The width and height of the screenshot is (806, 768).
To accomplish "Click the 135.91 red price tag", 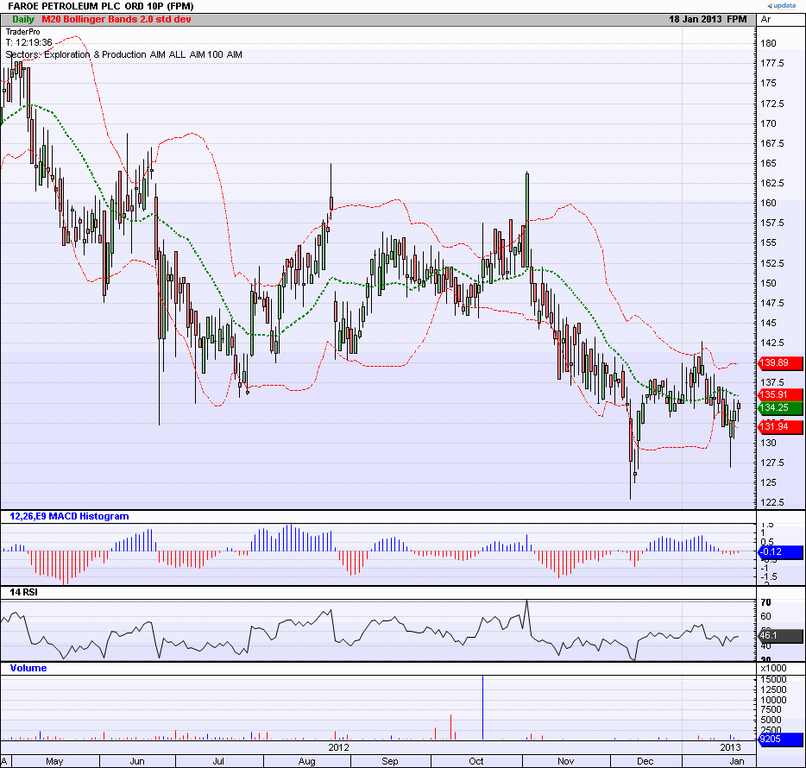I will pyautogui.click(x=780, y=394).
